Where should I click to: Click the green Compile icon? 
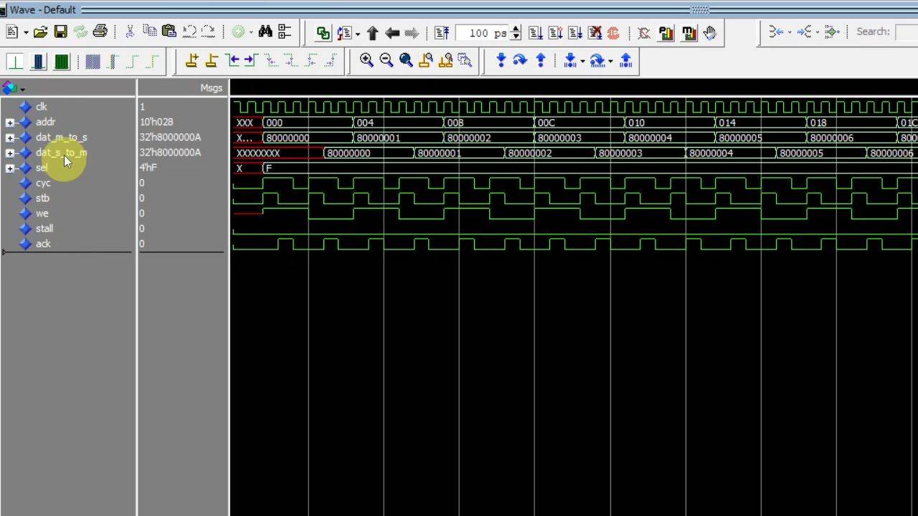click(323, 33)
